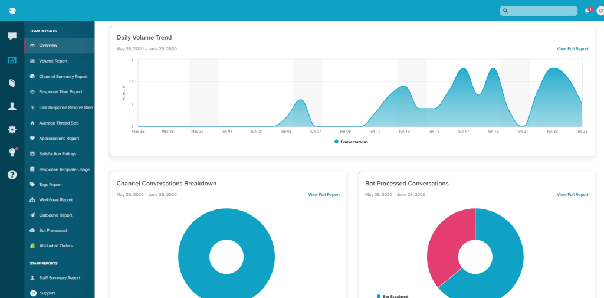Click the Staff Summary person icon

point(32,277)
